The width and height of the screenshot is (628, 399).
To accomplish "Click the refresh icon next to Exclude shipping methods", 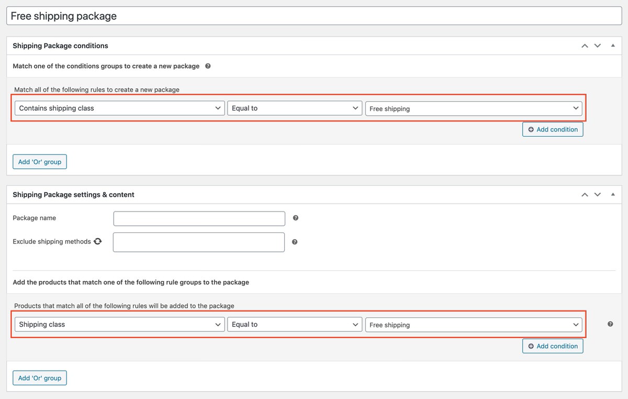I will point(97,241).
